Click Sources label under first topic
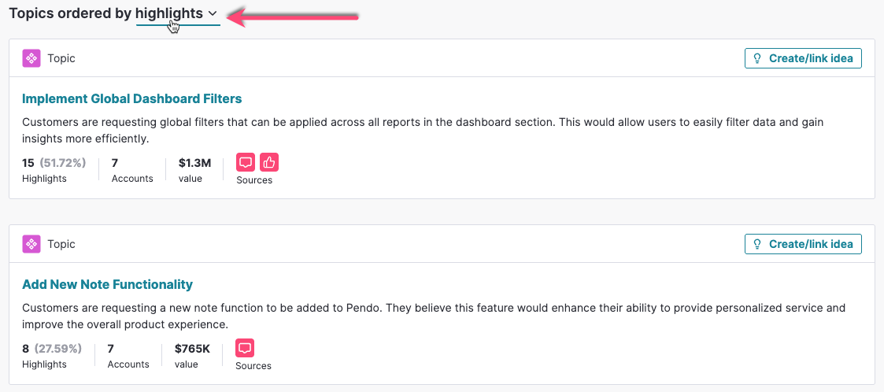This screenshot has width=884, height=392. 254,180
